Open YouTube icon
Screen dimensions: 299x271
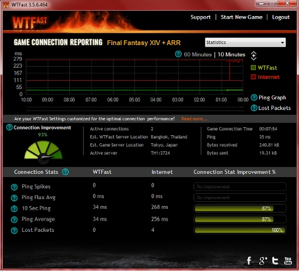coord(288,260)
